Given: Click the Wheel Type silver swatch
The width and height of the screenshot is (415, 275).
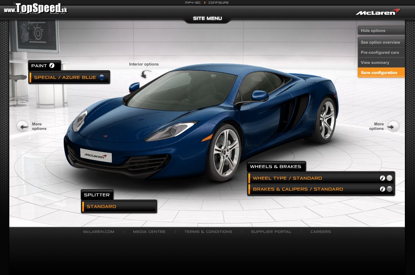Looking at the screenshot, I should click(389, 178).
